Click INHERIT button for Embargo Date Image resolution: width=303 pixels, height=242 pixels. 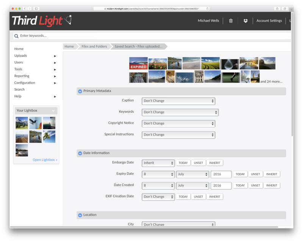[x=214, y=163]
